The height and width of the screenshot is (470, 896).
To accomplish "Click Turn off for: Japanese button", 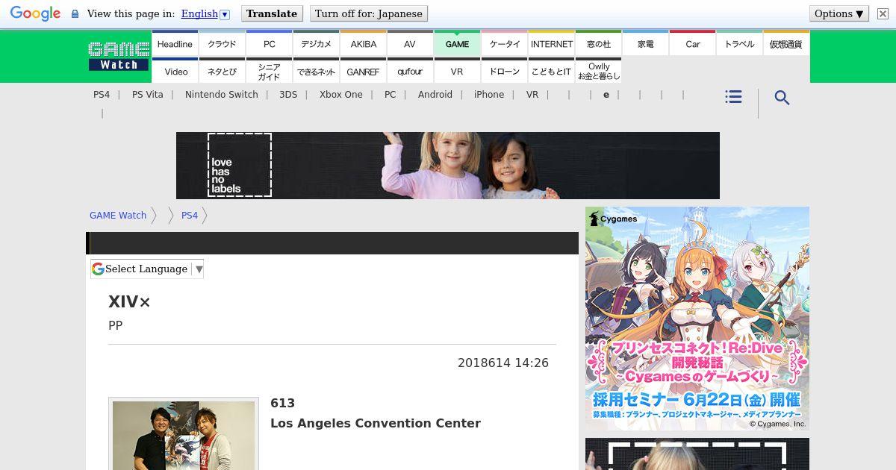I will pos(368,13).
